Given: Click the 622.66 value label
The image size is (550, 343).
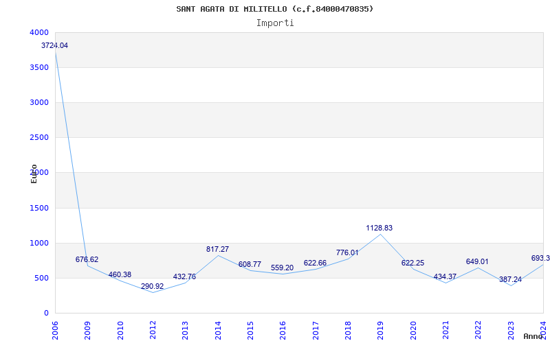Looking at the screenshot, I should pos(315,263).
